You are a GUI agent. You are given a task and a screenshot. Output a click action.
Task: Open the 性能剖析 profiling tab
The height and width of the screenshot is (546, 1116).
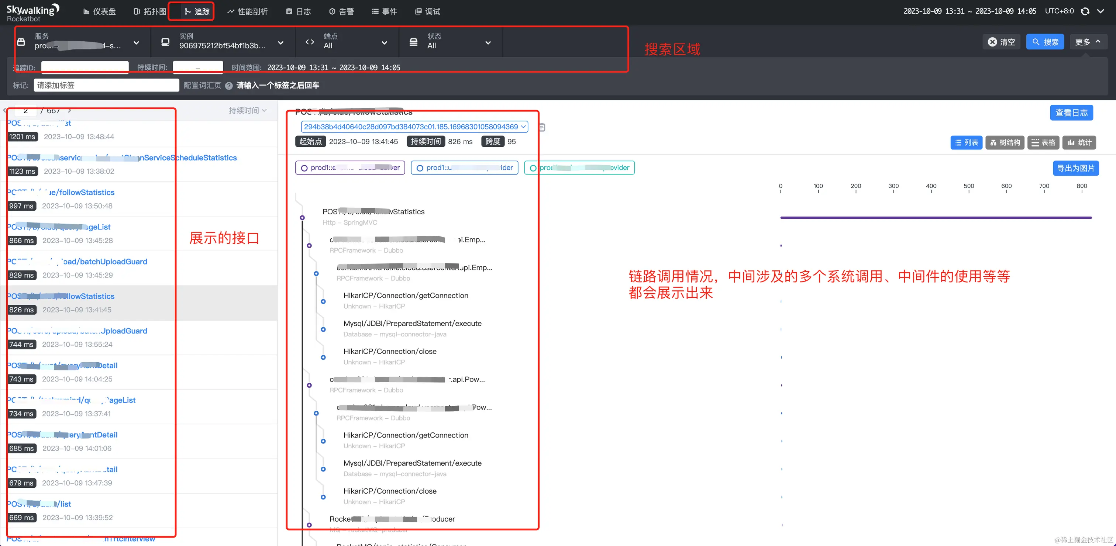[x=247, y=12]
